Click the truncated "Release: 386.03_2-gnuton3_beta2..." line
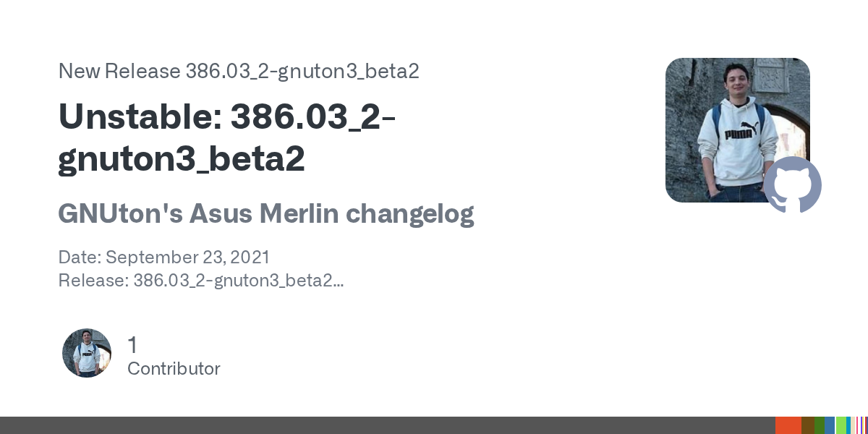Viewport: 868px width, 434px height. click(x=200, y=281)
